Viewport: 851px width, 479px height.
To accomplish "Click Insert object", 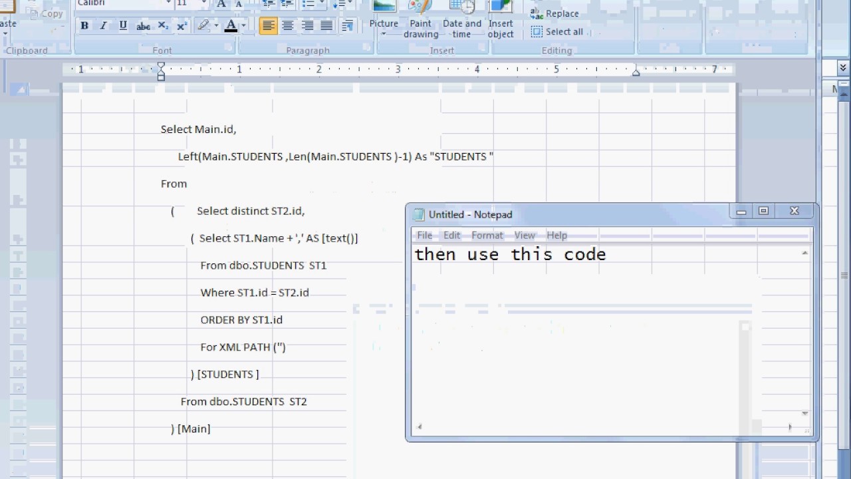I will (501, 19).
